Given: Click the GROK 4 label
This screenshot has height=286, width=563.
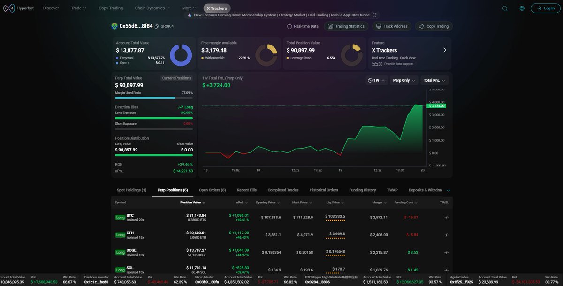Looking at the screenshot, I should [x=167, y=26].
